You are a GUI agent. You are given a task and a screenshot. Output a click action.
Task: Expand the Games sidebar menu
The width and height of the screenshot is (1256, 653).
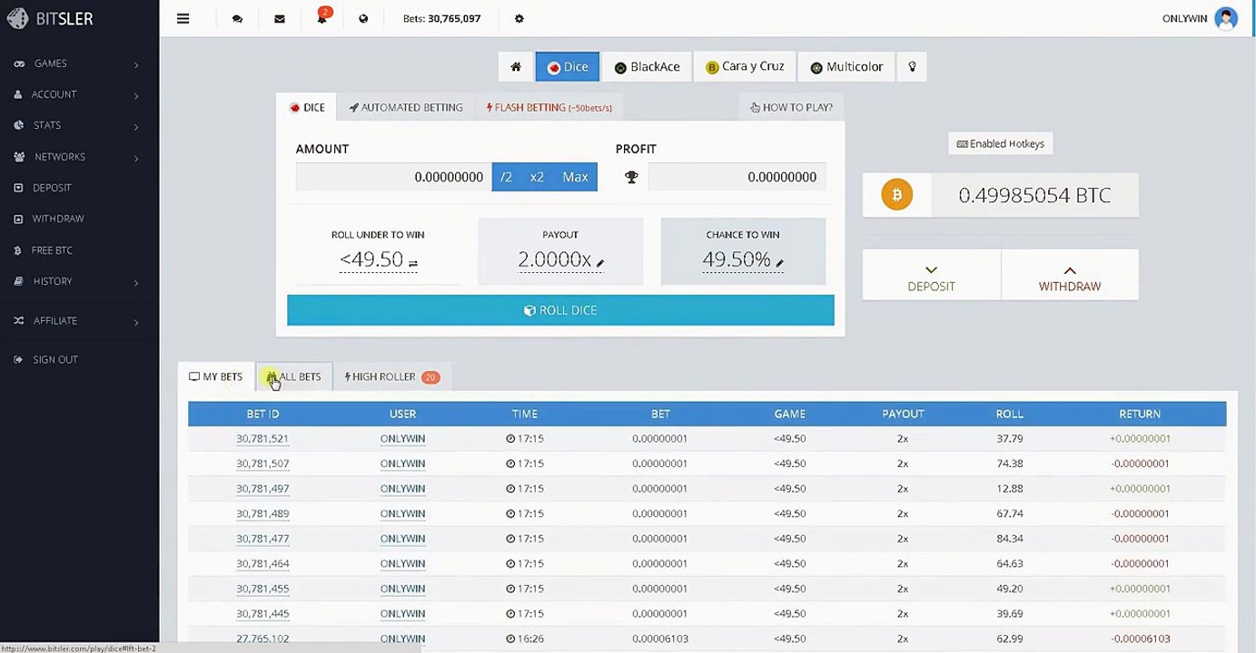tap(77, 63)
